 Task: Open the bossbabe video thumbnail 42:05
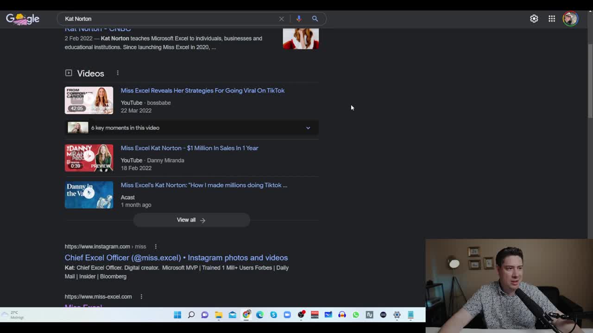coord(89,100)
